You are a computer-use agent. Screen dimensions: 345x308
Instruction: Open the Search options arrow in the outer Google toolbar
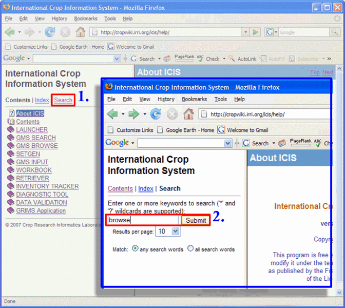tap(159, 59)
